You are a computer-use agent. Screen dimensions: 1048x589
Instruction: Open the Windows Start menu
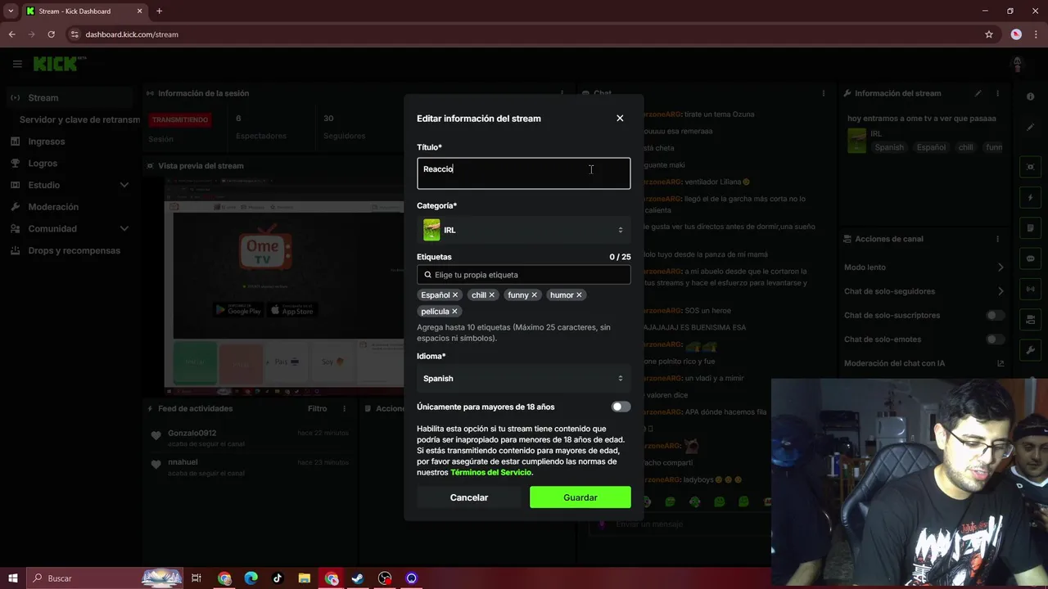point(12,578)
